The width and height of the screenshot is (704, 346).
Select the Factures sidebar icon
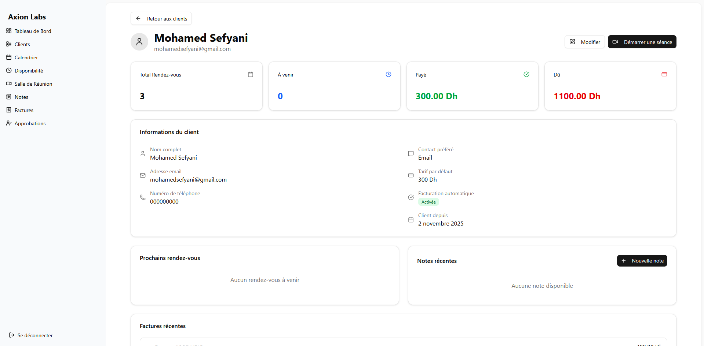coord(8,110)
